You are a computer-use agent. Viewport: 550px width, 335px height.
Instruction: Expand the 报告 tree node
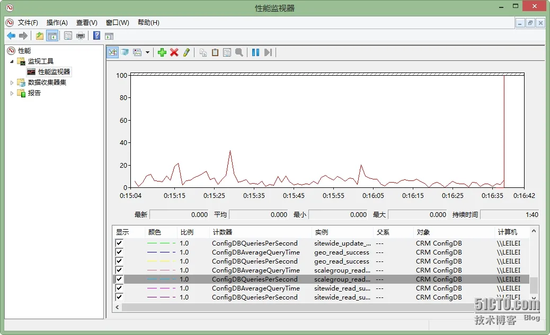tap(12, 93)
